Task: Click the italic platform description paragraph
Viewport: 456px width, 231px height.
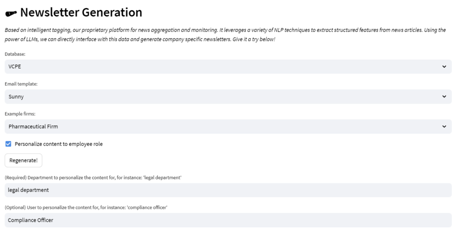Action: [x=225, y=34]
